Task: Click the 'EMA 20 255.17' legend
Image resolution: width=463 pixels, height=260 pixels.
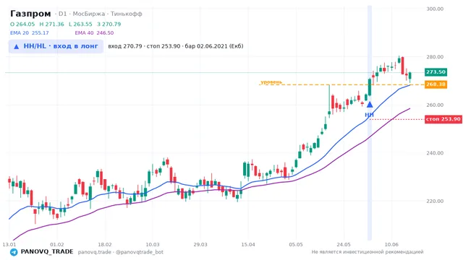Action: pos(30,33)
